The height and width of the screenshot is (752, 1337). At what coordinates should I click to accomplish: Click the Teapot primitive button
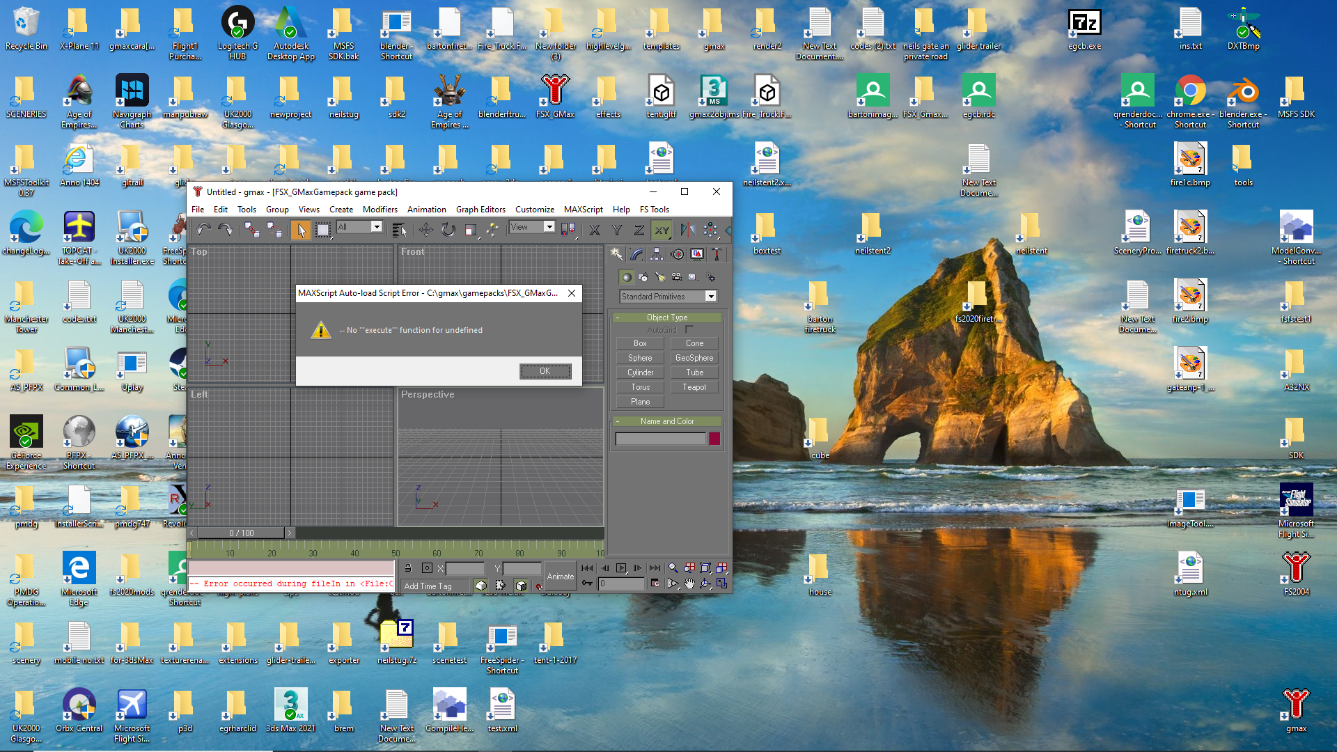pyautogui.click(x=694, y=387)
